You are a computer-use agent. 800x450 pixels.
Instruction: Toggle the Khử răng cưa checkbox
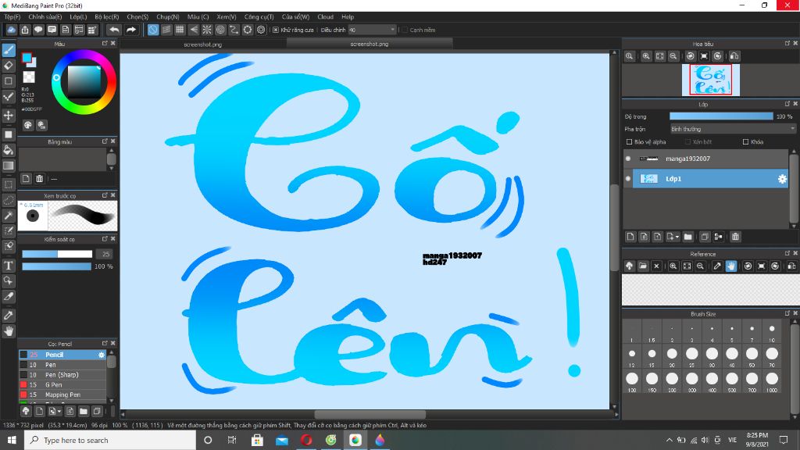click(x=276, y=30)
